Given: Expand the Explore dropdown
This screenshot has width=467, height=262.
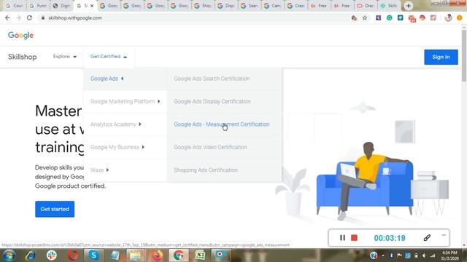Looking at the screenshot, I should (65, 57).
